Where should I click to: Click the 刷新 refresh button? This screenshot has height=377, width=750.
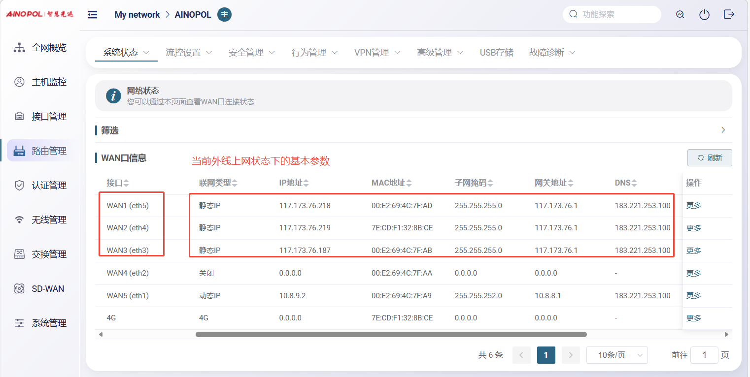tap(710, 158)
